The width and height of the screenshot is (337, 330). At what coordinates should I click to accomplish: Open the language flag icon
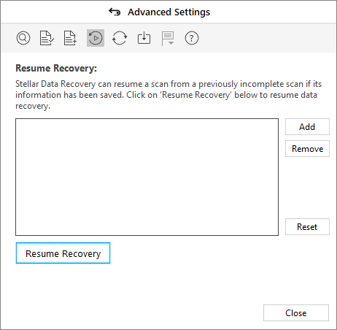click(168, 38)
